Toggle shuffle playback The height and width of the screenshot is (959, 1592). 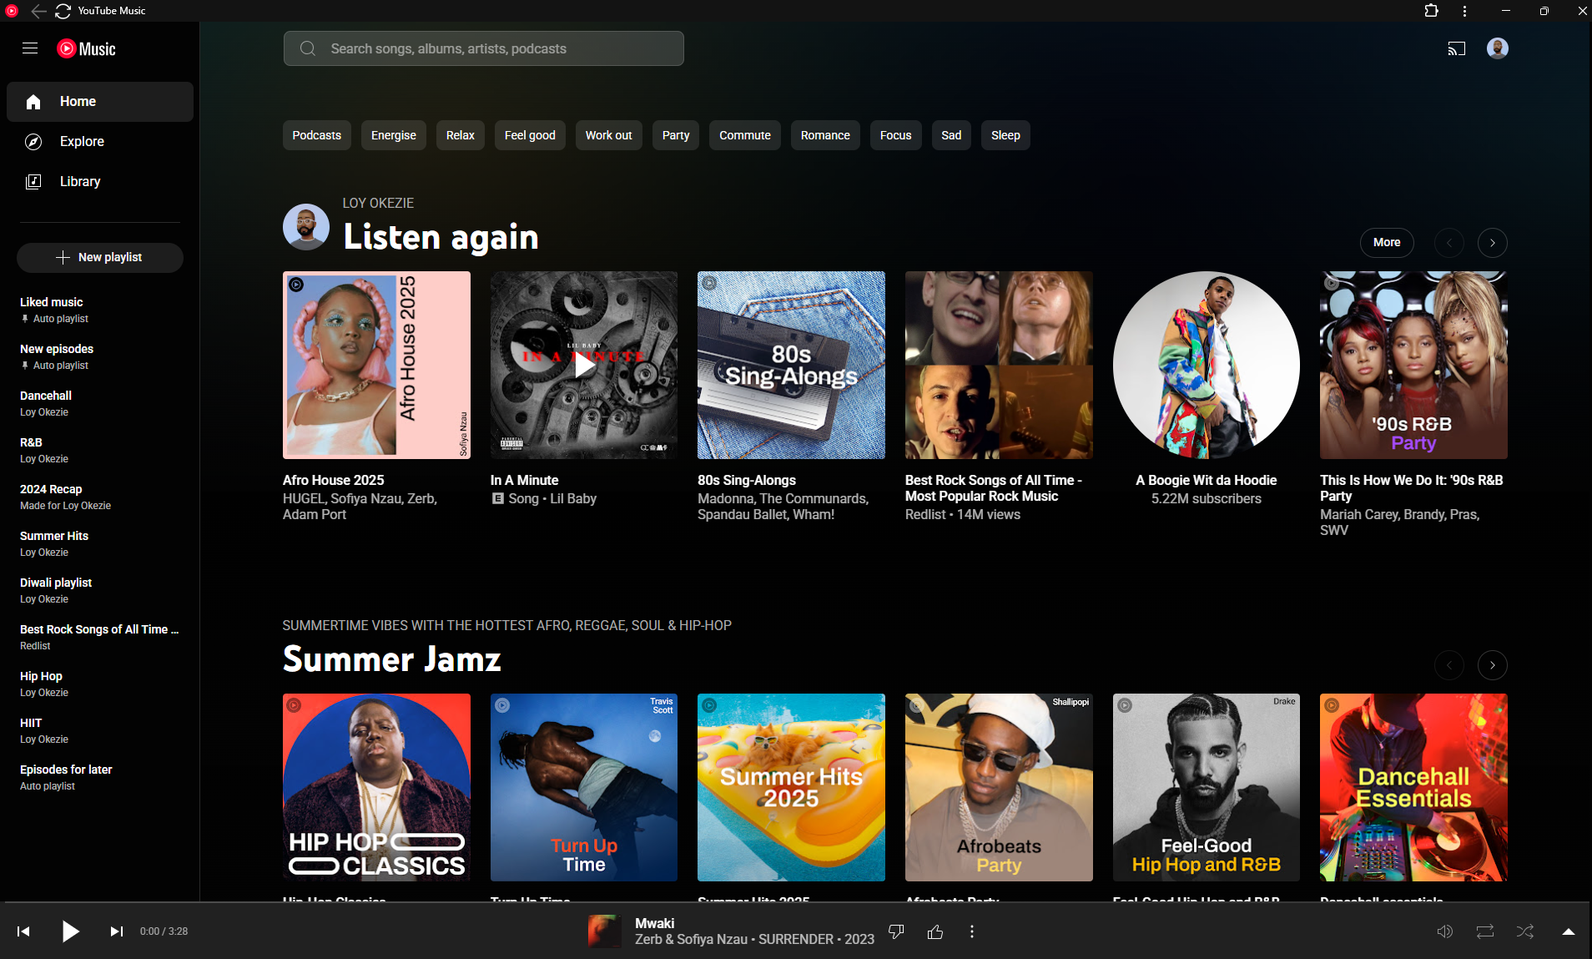click(x=1524, y=931)
